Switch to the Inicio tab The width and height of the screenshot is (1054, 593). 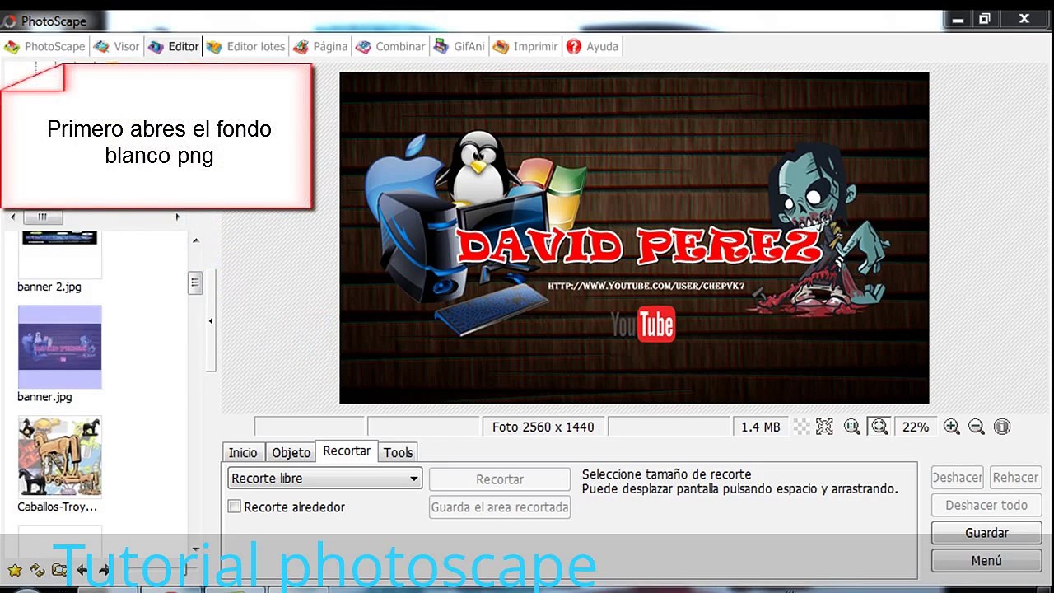point(243,452)
